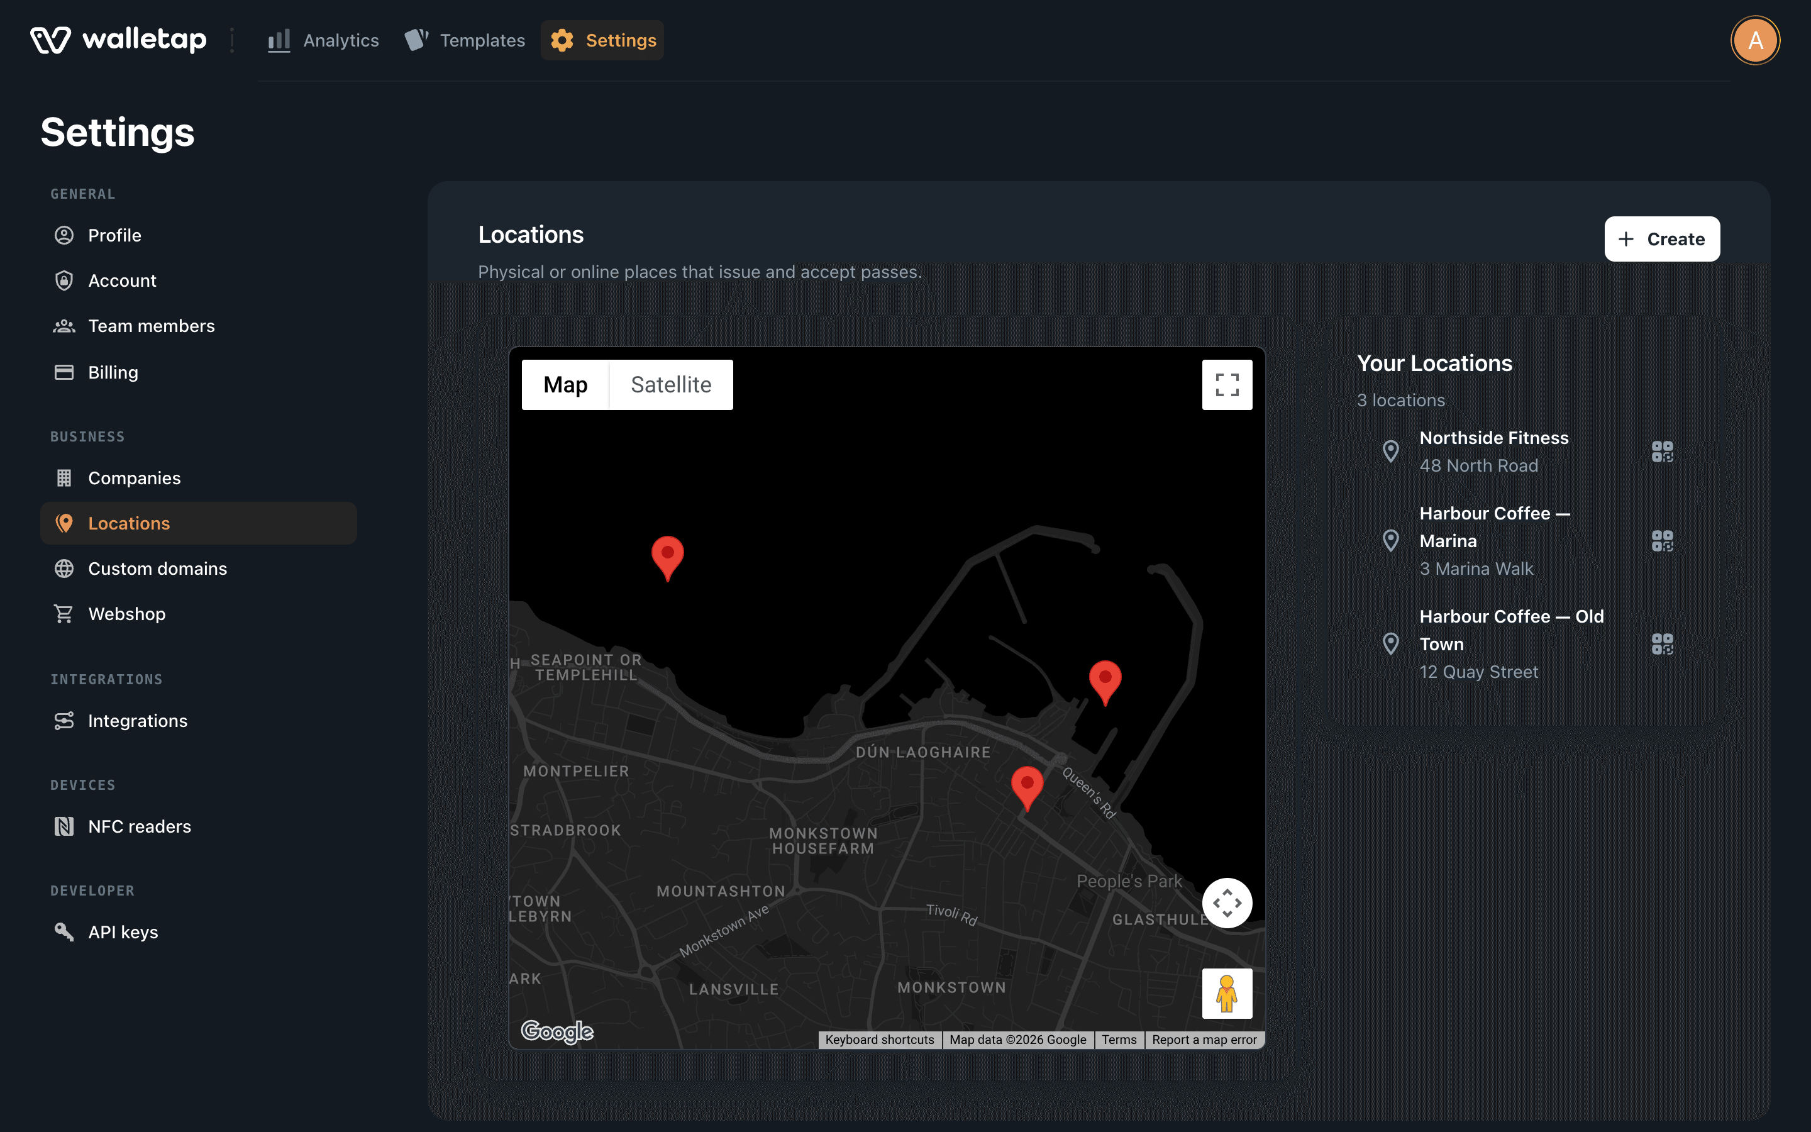This screenshot has width=1811, height=1132.
Task: Open map Terms link
Action: coord(1119,1040)
